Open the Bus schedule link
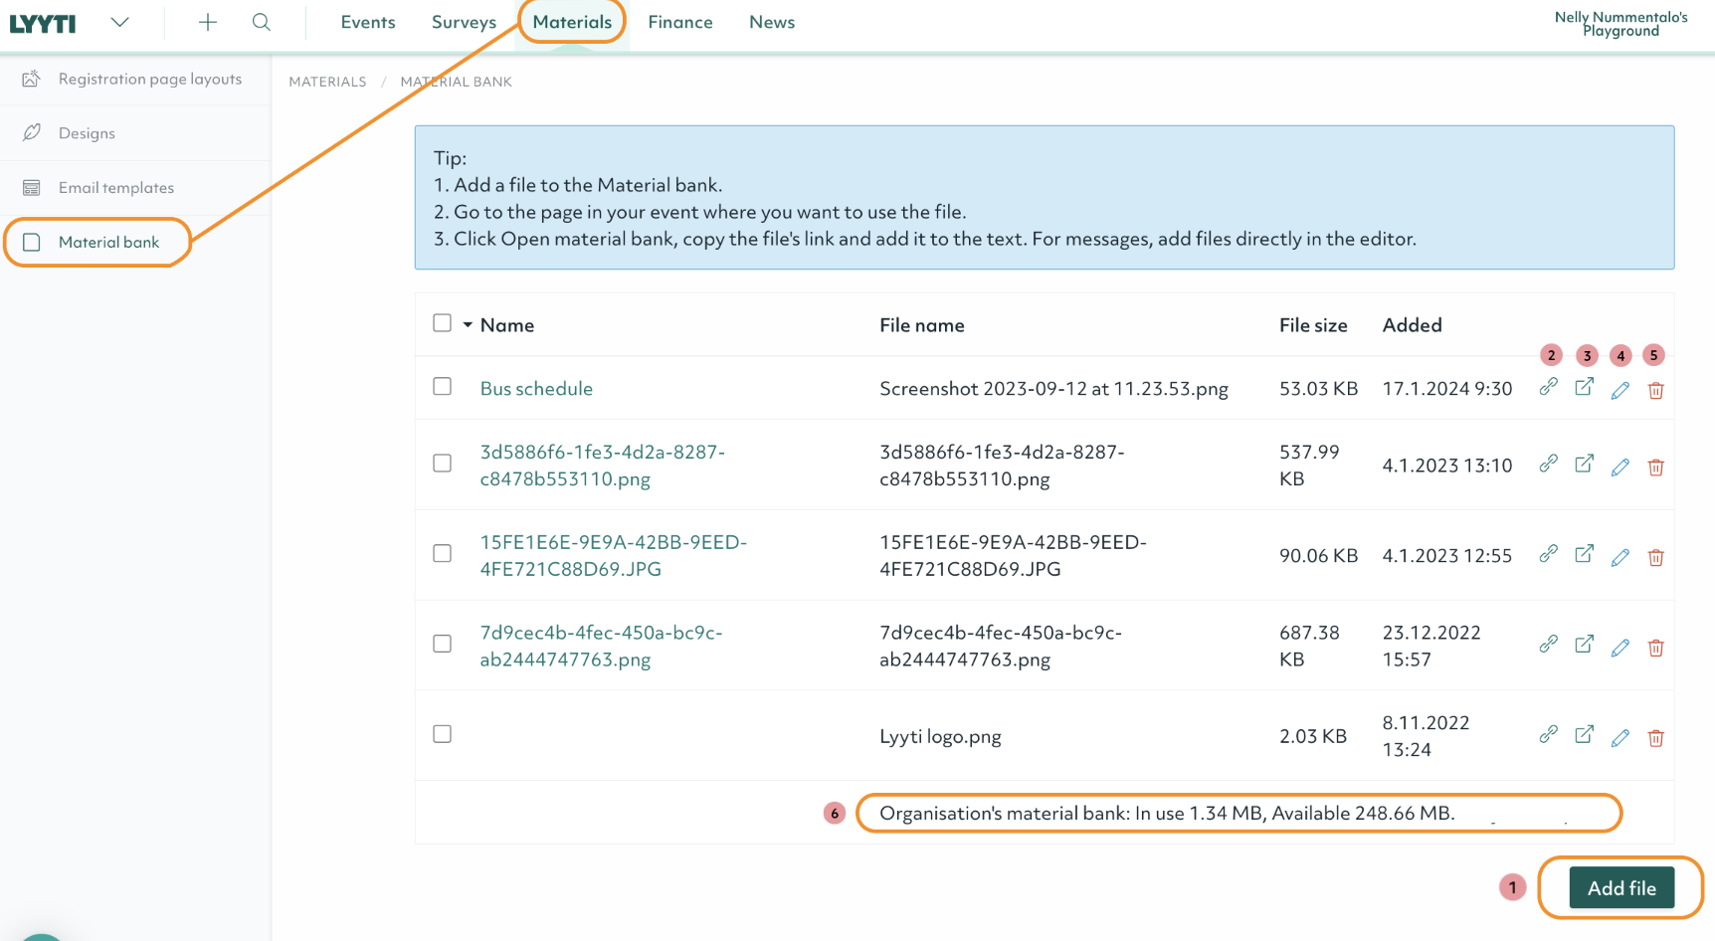 [536, 389]
